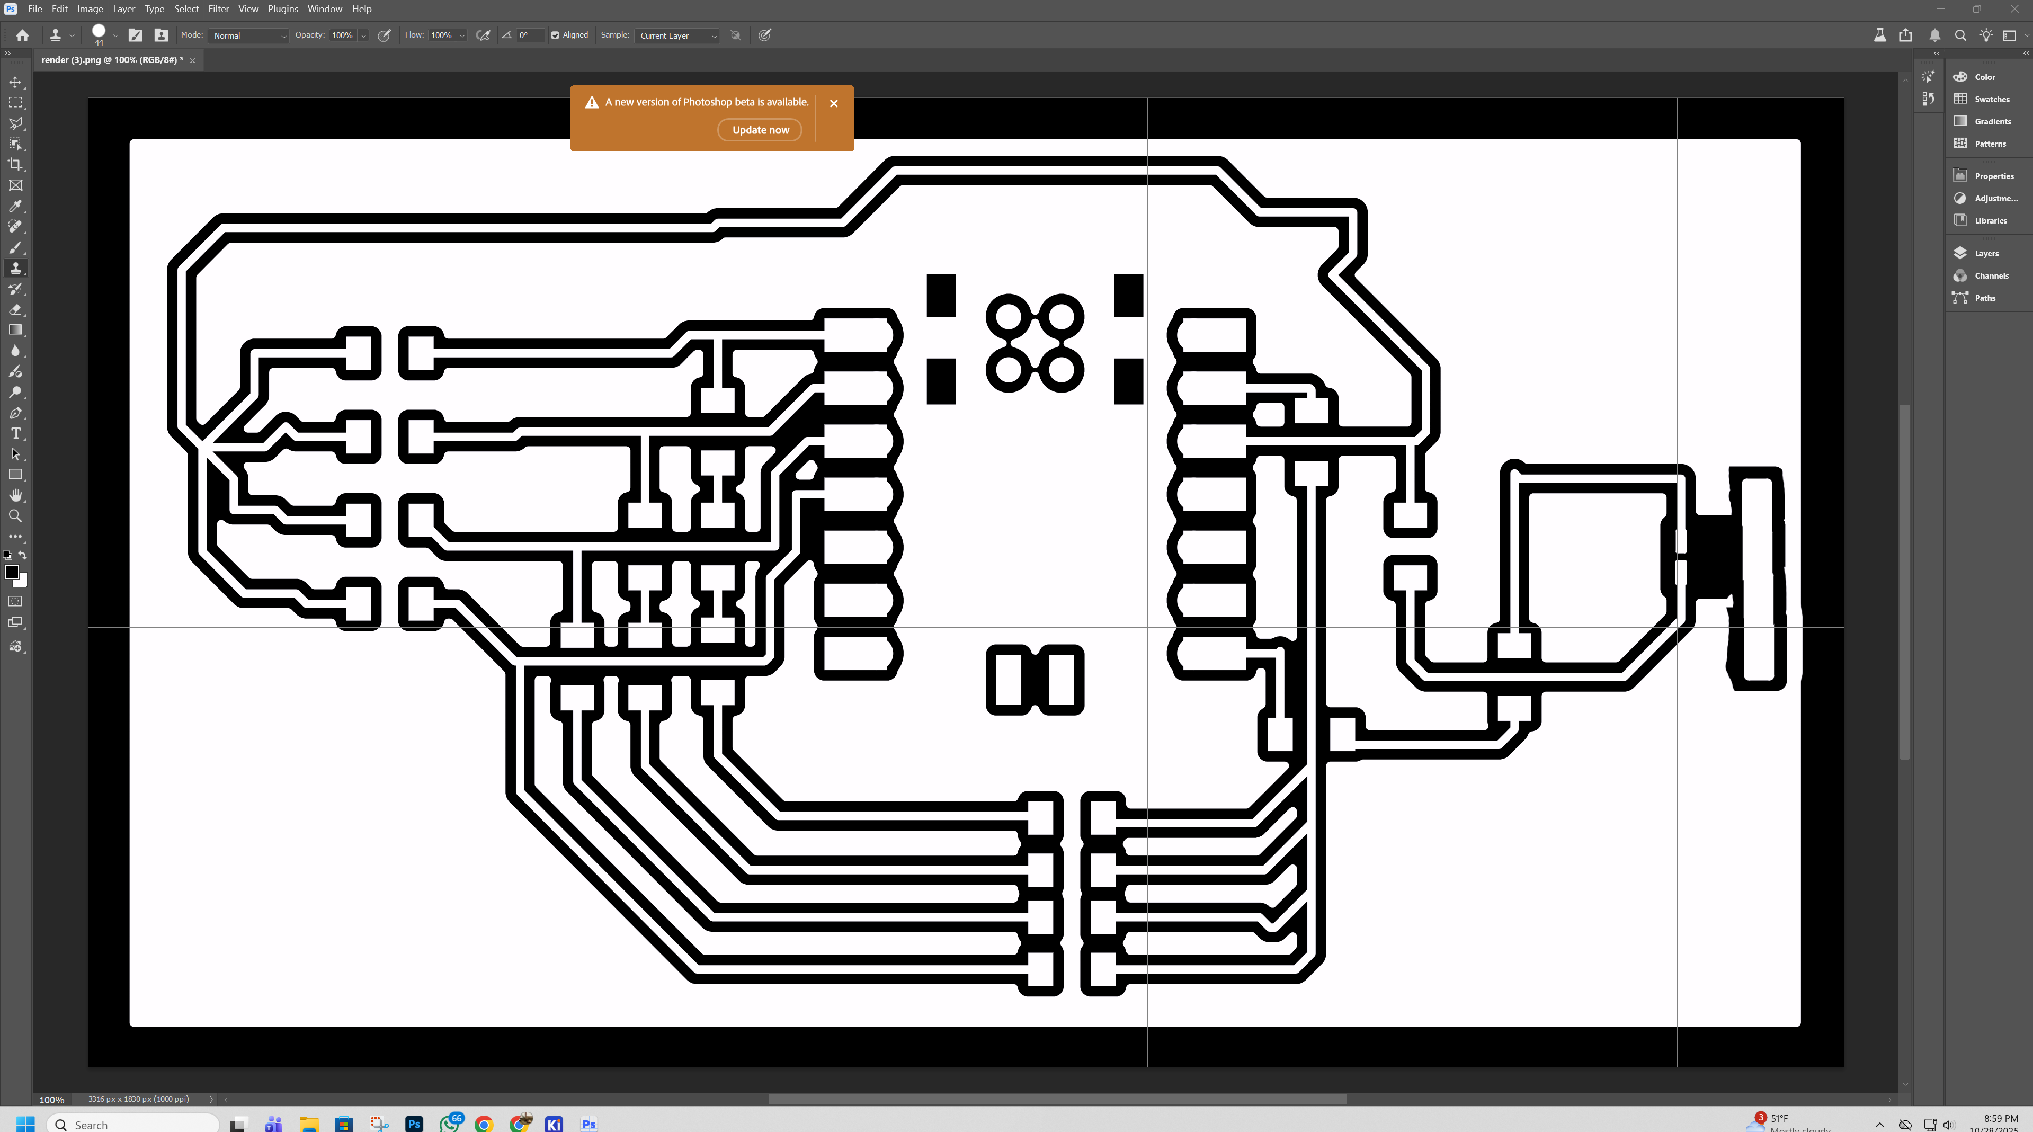Image resolution: width=2033 pixels, height=1132 pixels.
Task: Click the Windows taskbar Search box
Action: pyautogui.click(x=132, y=1124)
